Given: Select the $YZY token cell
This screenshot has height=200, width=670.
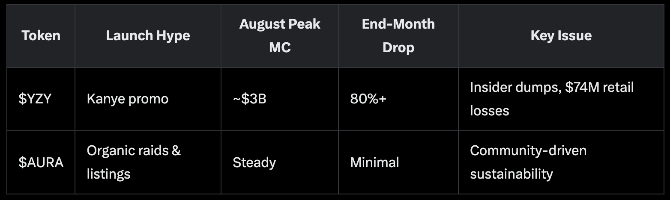Looking at the screenshot, I should coord(35,99).
